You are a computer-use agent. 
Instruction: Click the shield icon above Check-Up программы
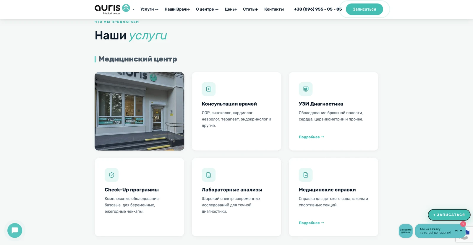(111, 175)
